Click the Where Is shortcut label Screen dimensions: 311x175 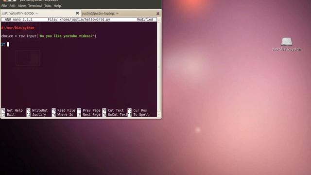click(x=65, y=115)
